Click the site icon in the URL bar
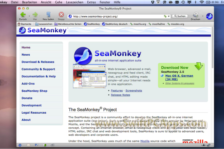Screen dimensions: 224x149 coord(70,16)
